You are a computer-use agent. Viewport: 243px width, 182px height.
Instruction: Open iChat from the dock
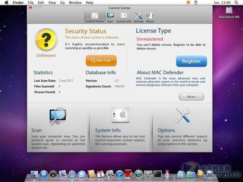(82, 174)
